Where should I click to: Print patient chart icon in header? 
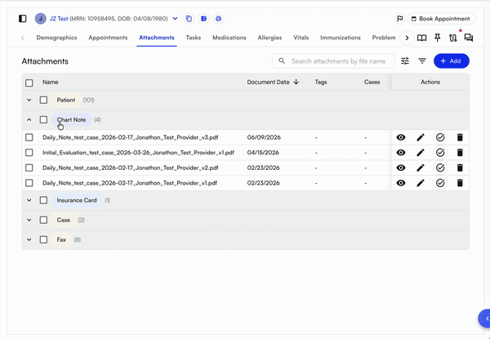coord(218,19)
